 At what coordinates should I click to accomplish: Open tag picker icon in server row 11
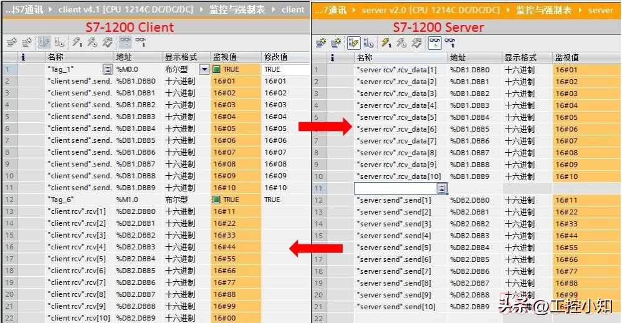point(442,188)
